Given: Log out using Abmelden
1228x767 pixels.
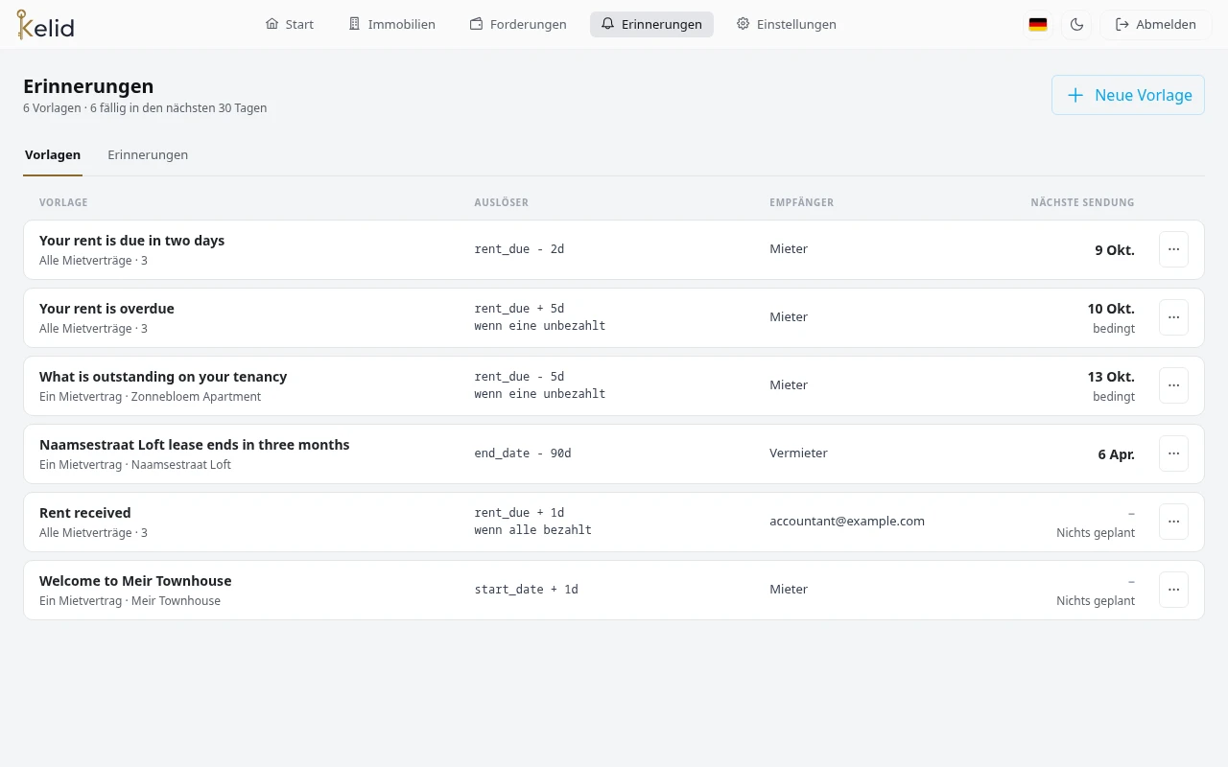Looking at the screenshot, I should [x=1155, y=25].
